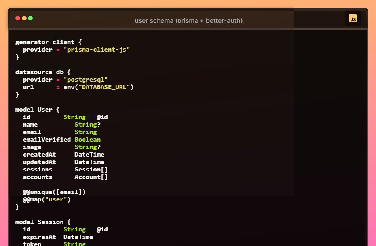376x246 pixels.
Task: Click the green maximize window dot
Action: (30, 18)
